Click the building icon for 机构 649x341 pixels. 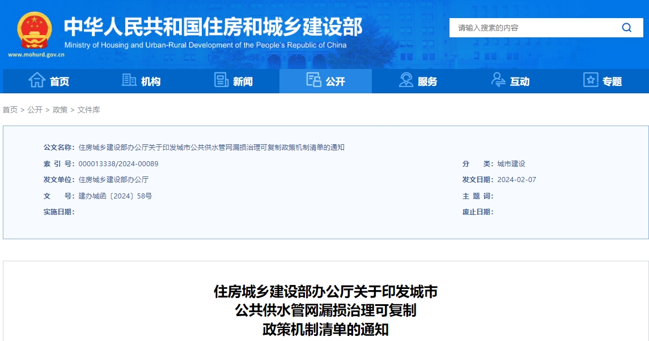coord(129,80)
